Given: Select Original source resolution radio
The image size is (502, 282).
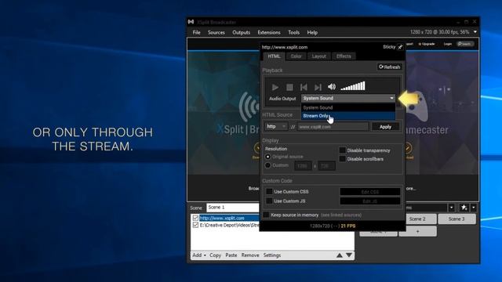Looking at the screenshot, I should (x=267, y=157).
